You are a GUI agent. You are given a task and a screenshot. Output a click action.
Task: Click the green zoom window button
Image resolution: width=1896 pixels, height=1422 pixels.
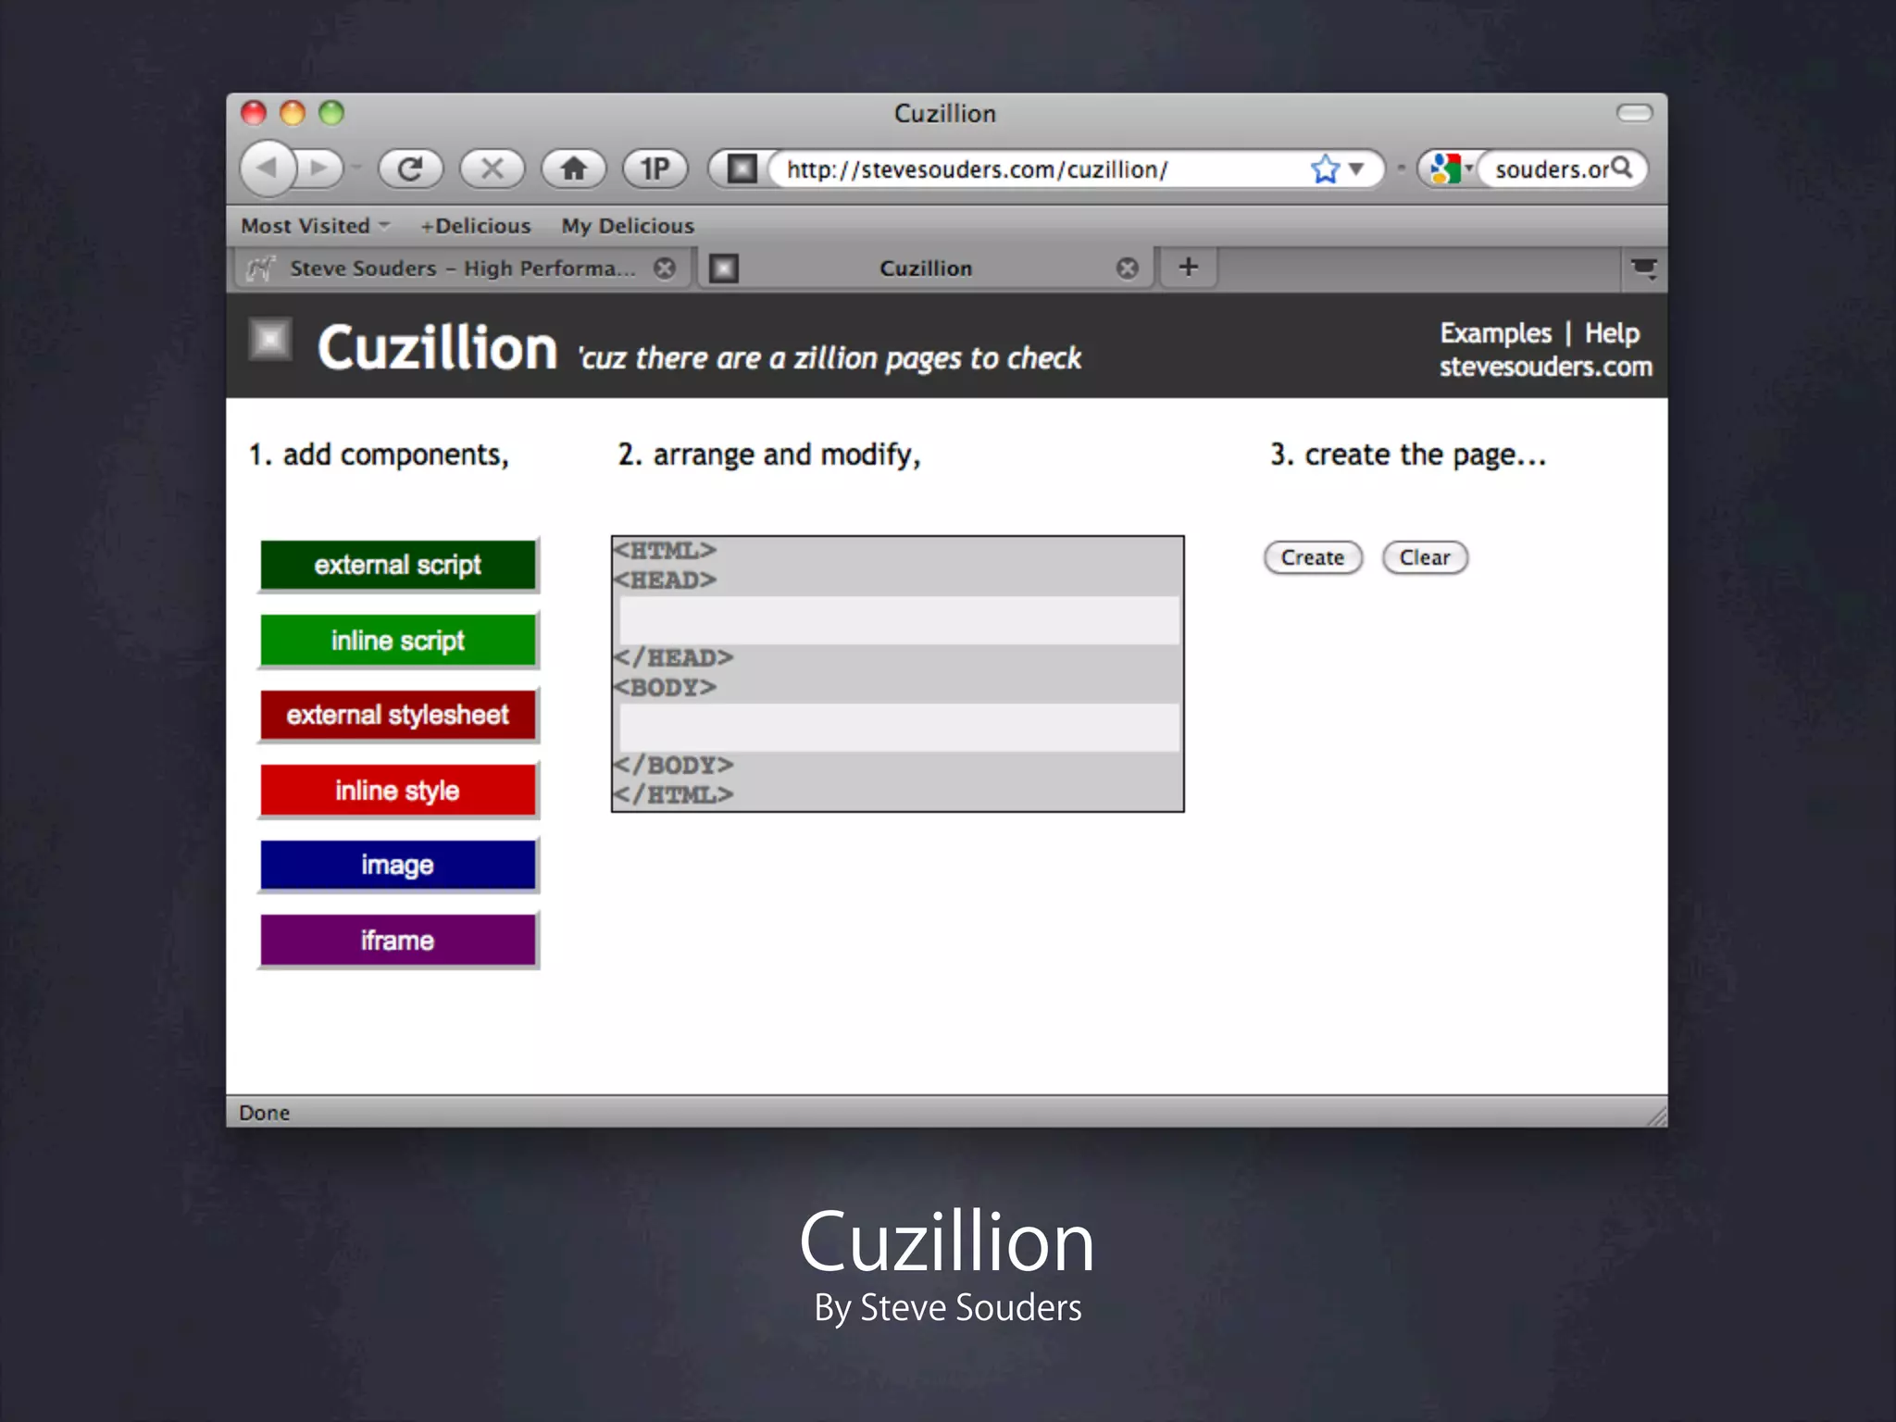click(x=331, y=113)
